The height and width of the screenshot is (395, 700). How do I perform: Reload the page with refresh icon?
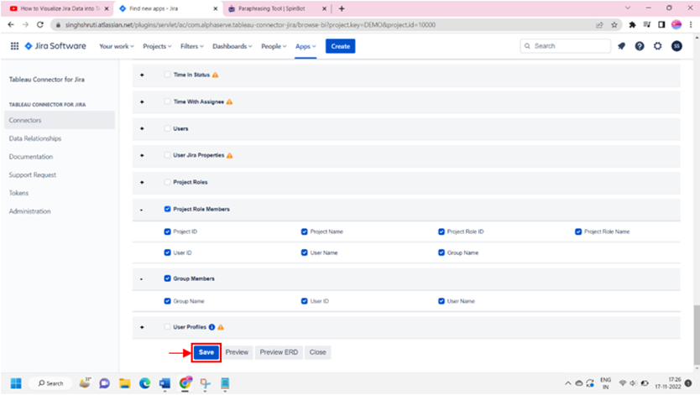pos(40,24)
